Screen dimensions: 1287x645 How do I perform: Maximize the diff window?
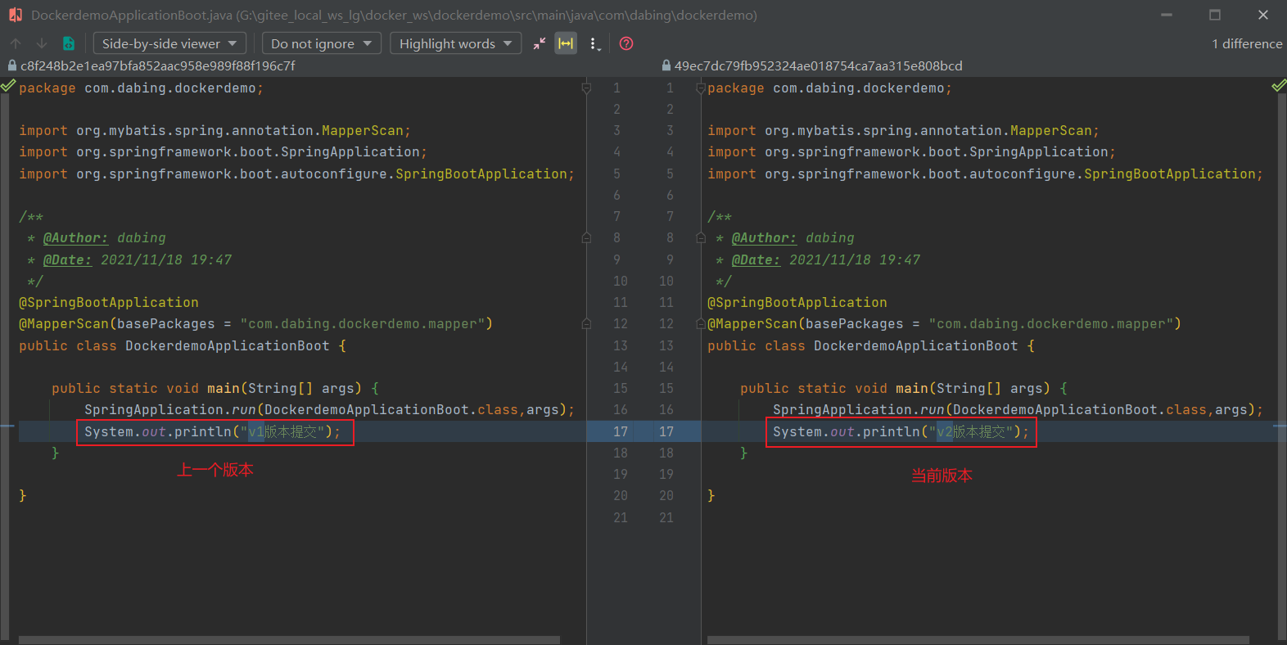tap(1215, 15)
